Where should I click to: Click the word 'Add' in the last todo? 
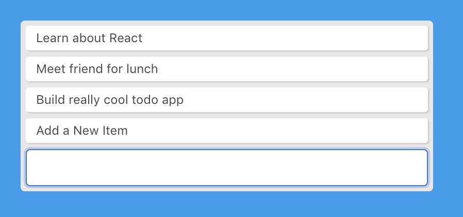(x=47, y=131)
